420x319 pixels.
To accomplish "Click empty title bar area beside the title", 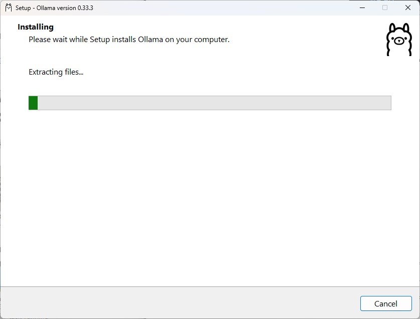I will (x=222, y=8).
